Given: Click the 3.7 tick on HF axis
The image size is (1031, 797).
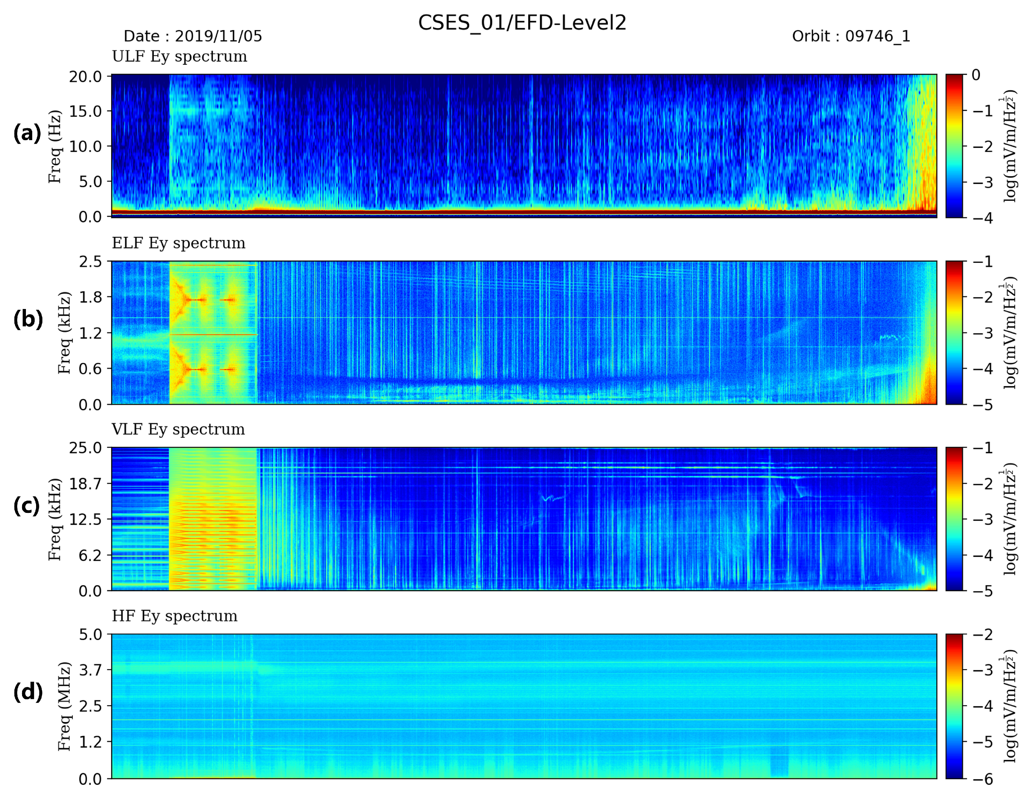Looking at the screenshot, I should click(90, 670).
